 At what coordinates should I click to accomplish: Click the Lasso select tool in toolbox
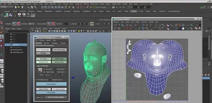coord(2,28)
